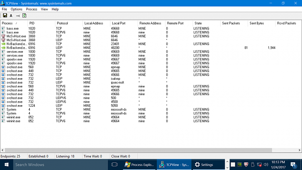
Task: Click the taskbar scroll down chevron
Action: coord(227,168)
